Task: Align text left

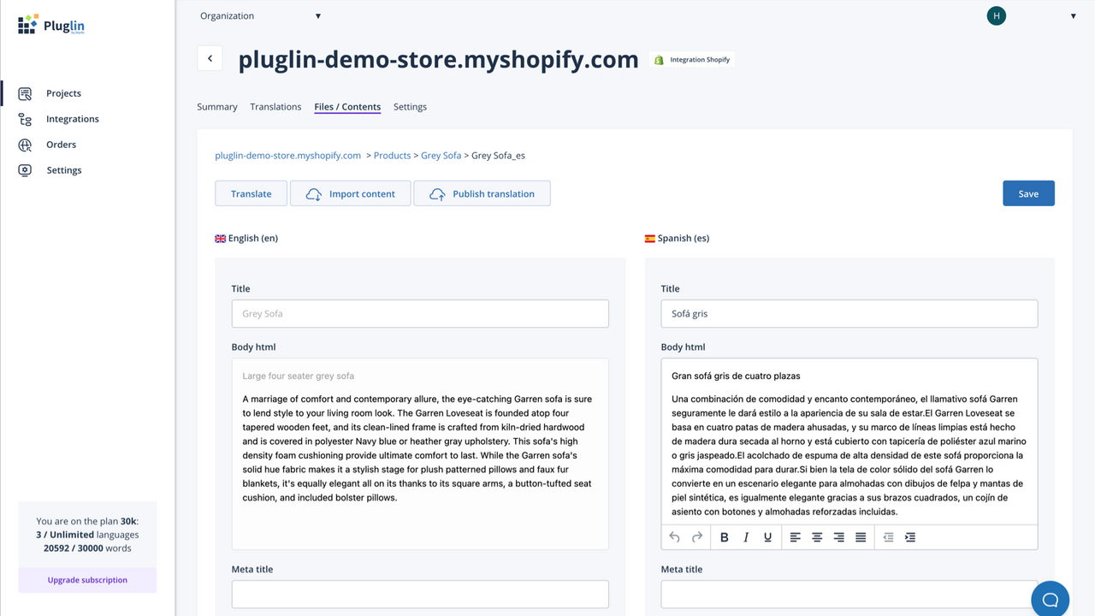Action: pos(795,537)
